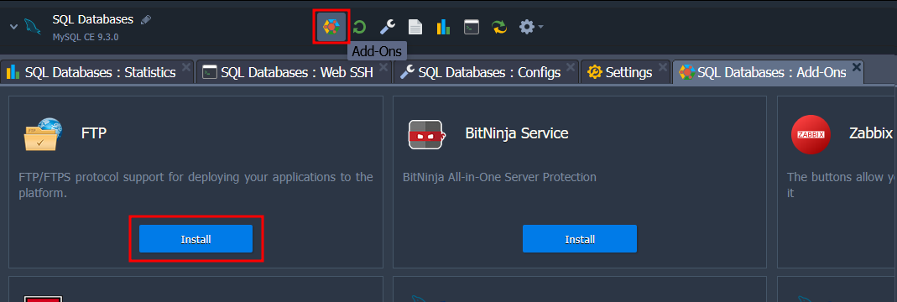Edit SQL Databases name with pencil icon
Viewport: 897px width, 302px height.
[146, 19]
